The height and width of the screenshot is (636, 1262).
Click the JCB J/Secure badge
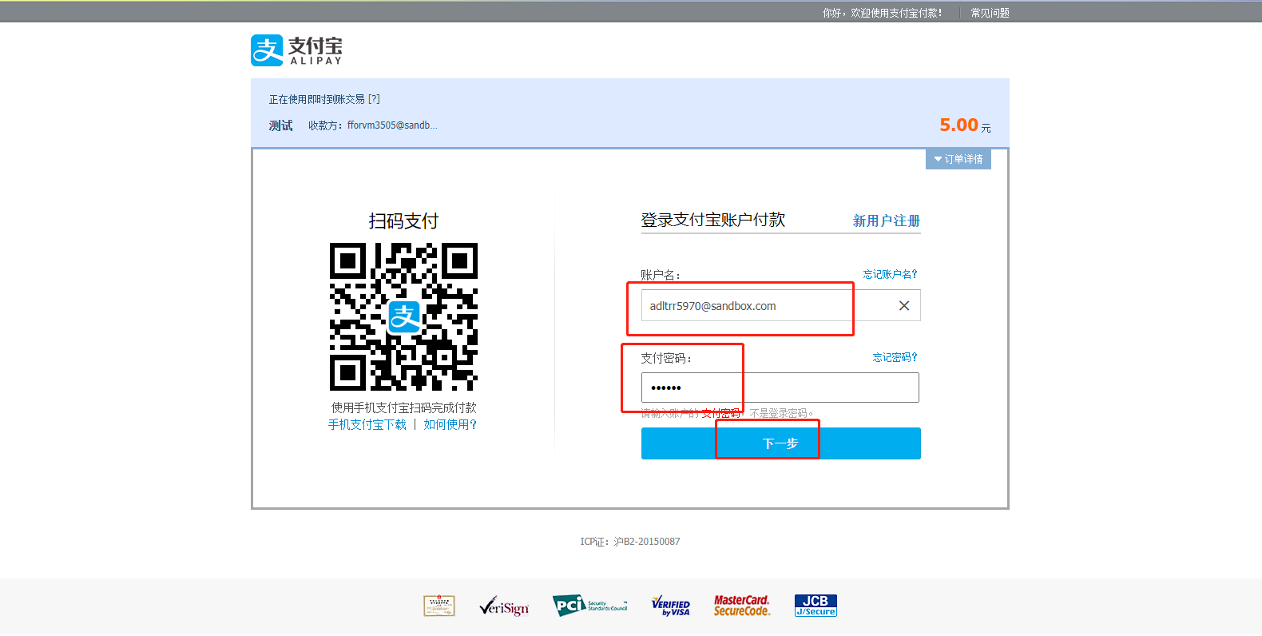click(x=816, y=606)
